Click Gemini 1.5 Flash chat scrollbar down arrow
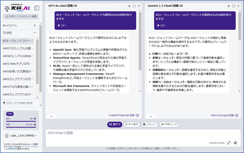 point(240,91)
